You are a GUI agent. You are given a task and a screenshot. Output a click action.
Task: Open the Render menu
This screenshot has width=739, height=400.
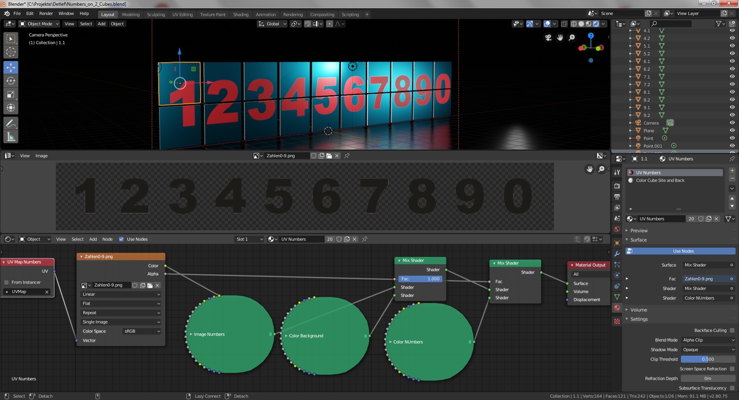46,13
